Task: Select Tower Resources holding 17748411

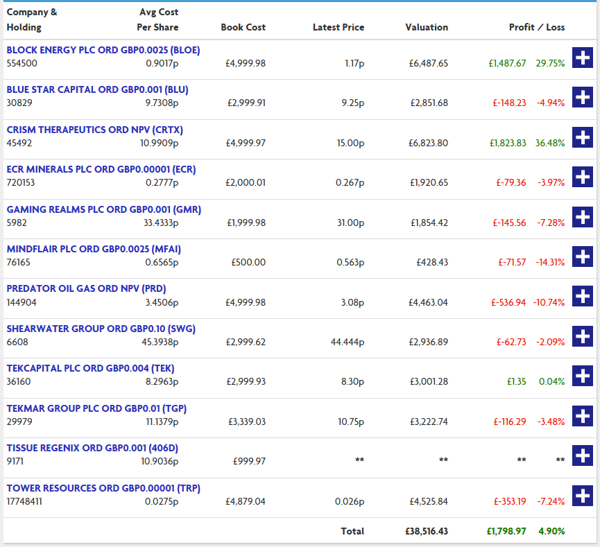Action: (x=24, y=501)
